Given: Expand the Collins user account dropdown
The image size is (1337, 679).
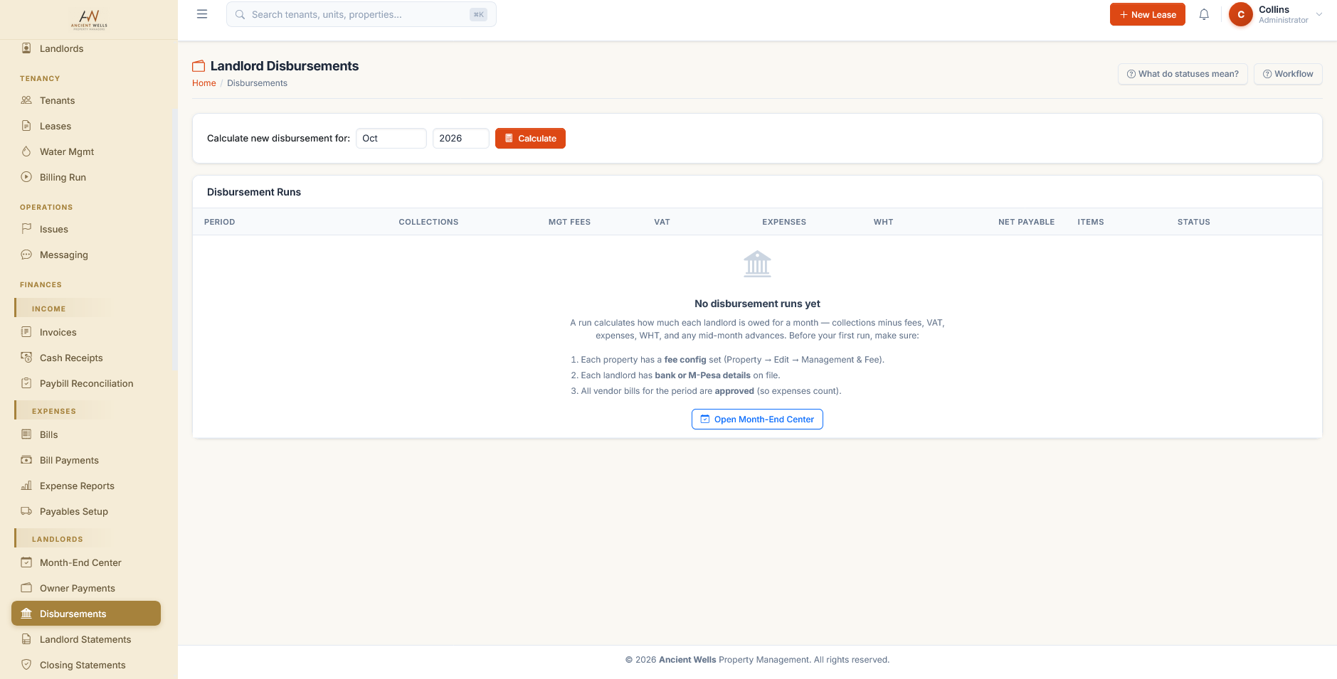Looking at the screenshot, I should coord(1276,14).
